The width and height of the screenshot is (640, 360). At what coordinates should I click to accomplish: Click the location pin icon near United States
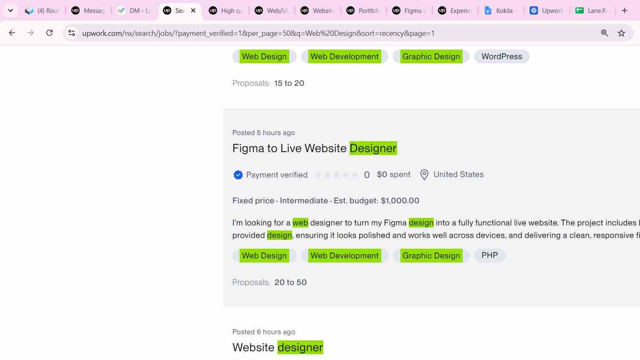[424, 175]
